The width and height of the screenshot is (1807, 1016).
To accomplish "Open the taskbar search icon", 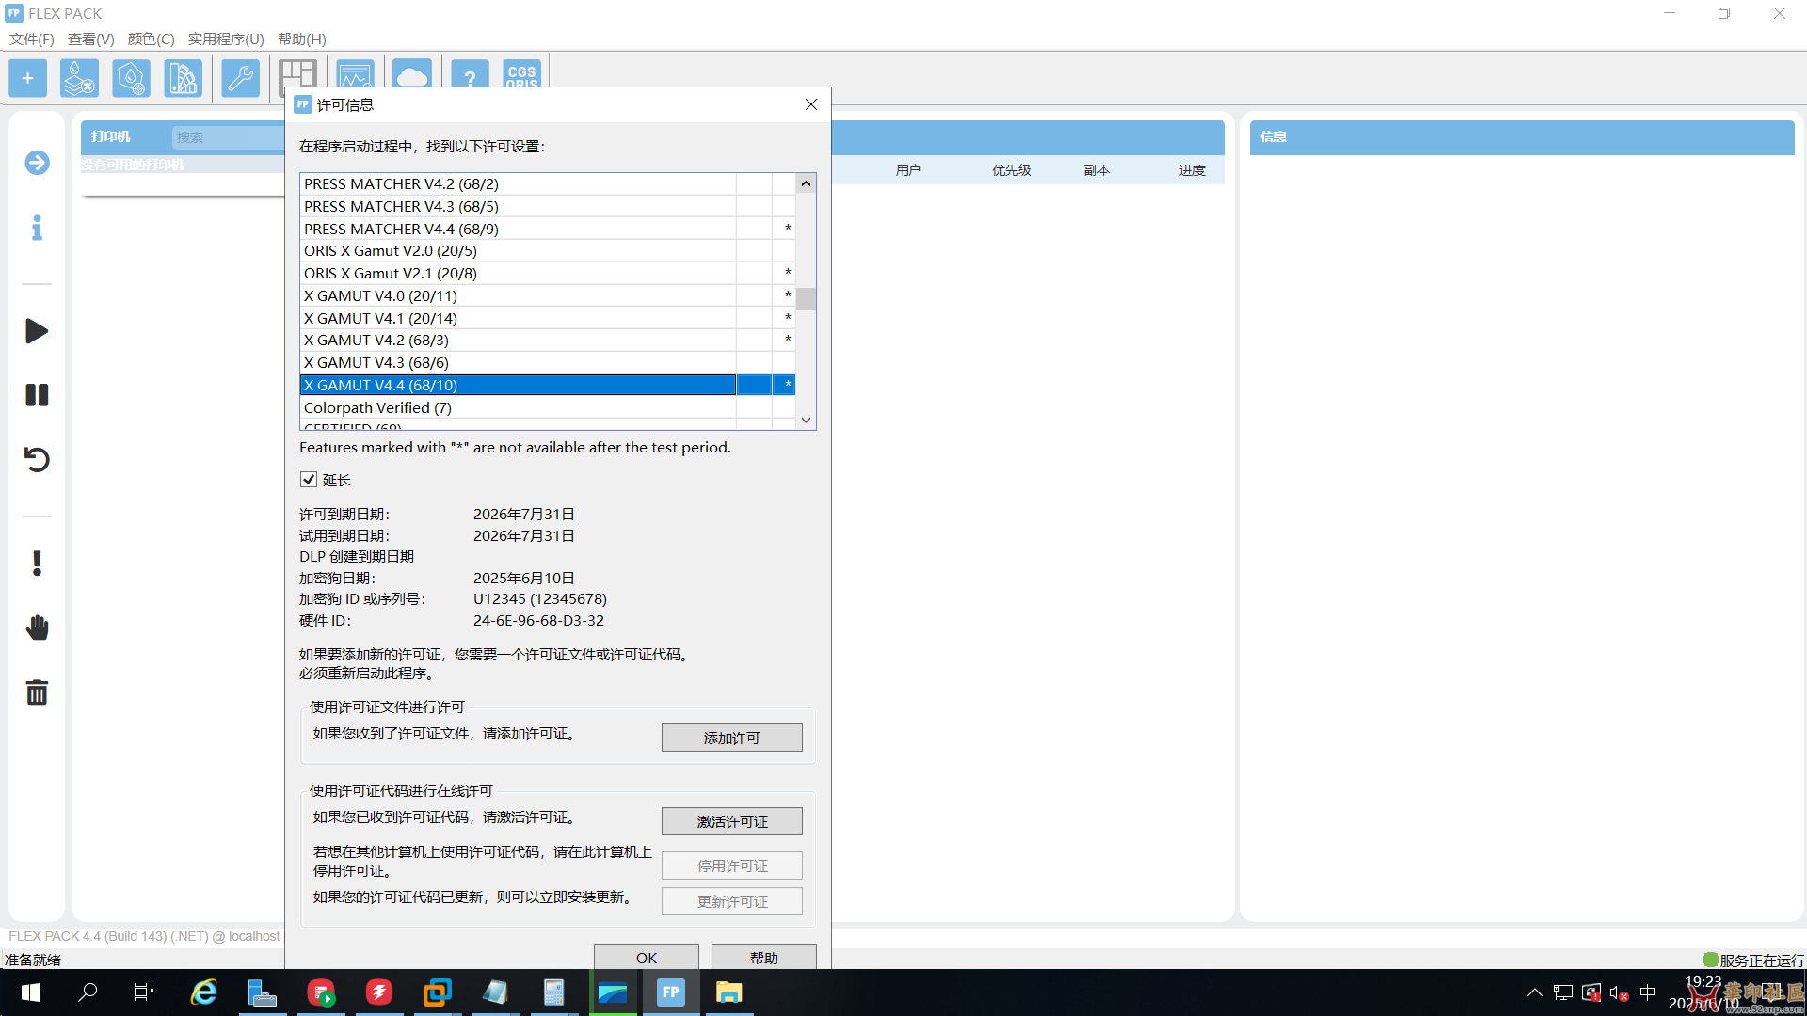I will click(x=88, y=992).
